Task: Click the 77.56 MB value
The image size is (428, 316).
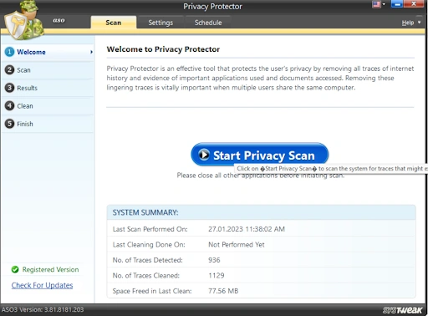Action: pyautogui.click(x=223, y=291)
